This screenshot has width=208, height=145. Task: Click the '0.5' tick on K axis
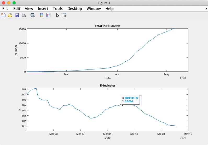(x=24, y=105)
